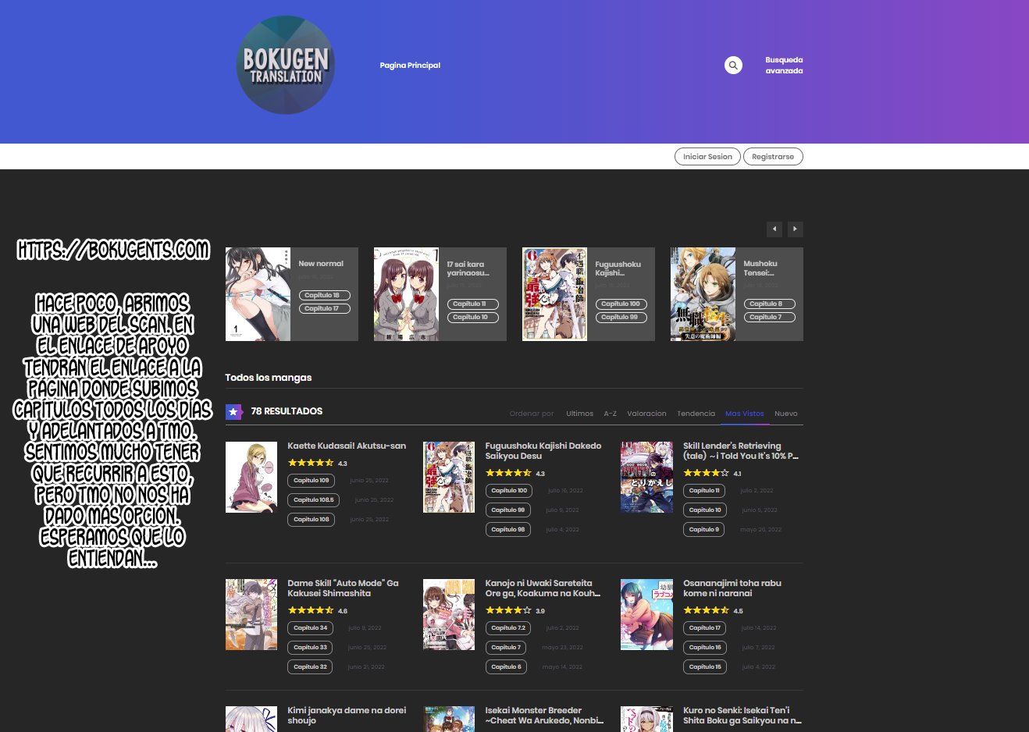Go to previous carousel slide arrow
Viewport: 1029px width, 732px height.
click(x=774, y=229)
